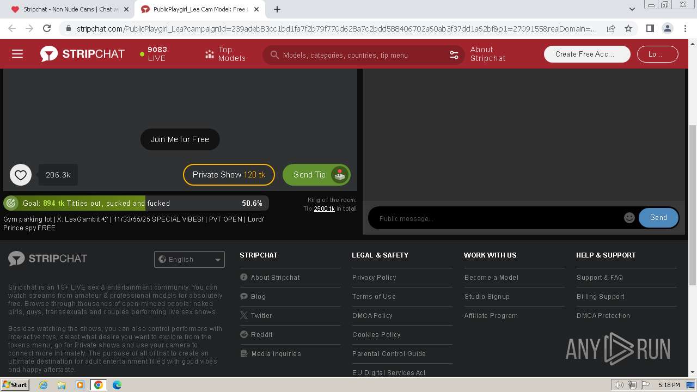The image size is (697, 392).
Task: Click Create Free Account button
Action: (587, 54)
